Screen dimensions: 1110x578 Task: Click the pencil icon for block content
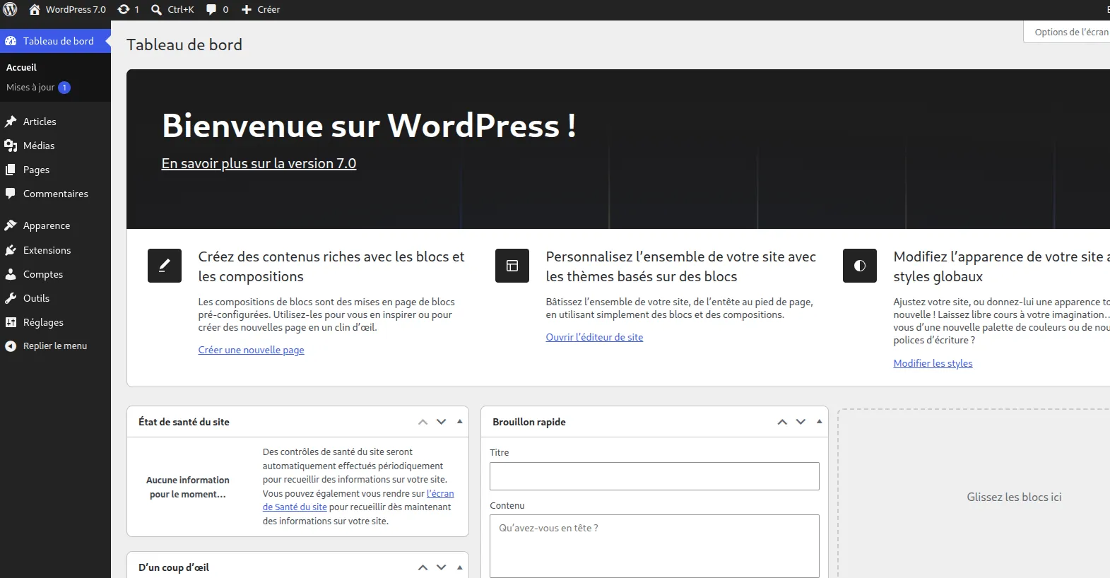(165, 266)
